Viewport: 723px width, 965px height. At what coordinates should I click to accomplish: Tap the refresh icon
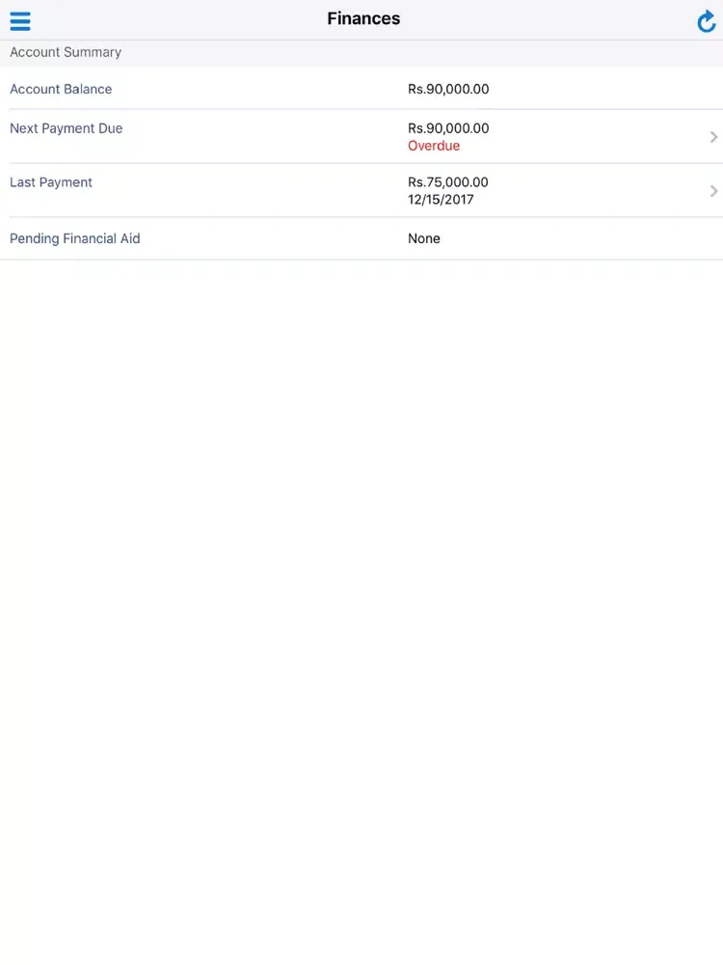coord(706,21)
